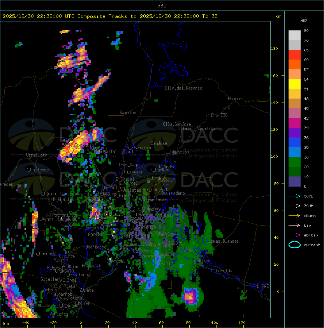
Task: Click the dBZ title at top
Action: (162, 5)
